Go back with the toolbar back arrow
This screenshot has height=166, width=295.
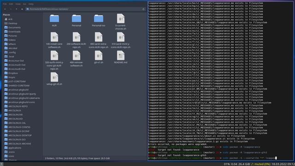(x=5, y=9)
